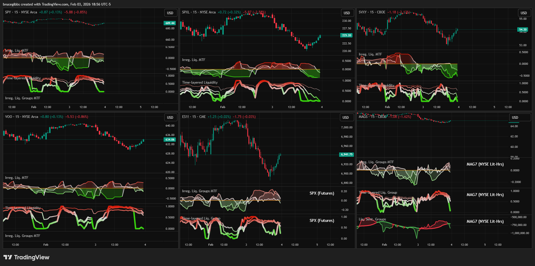Click the 225.20 current price tag on SPXL

point(346,35)
